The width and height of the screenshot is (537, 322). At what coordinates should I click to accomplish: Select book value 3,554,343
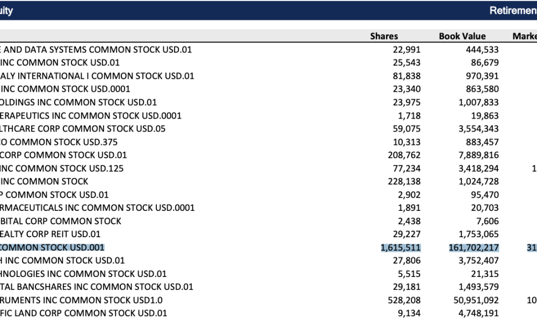click(x=479, y=129)
